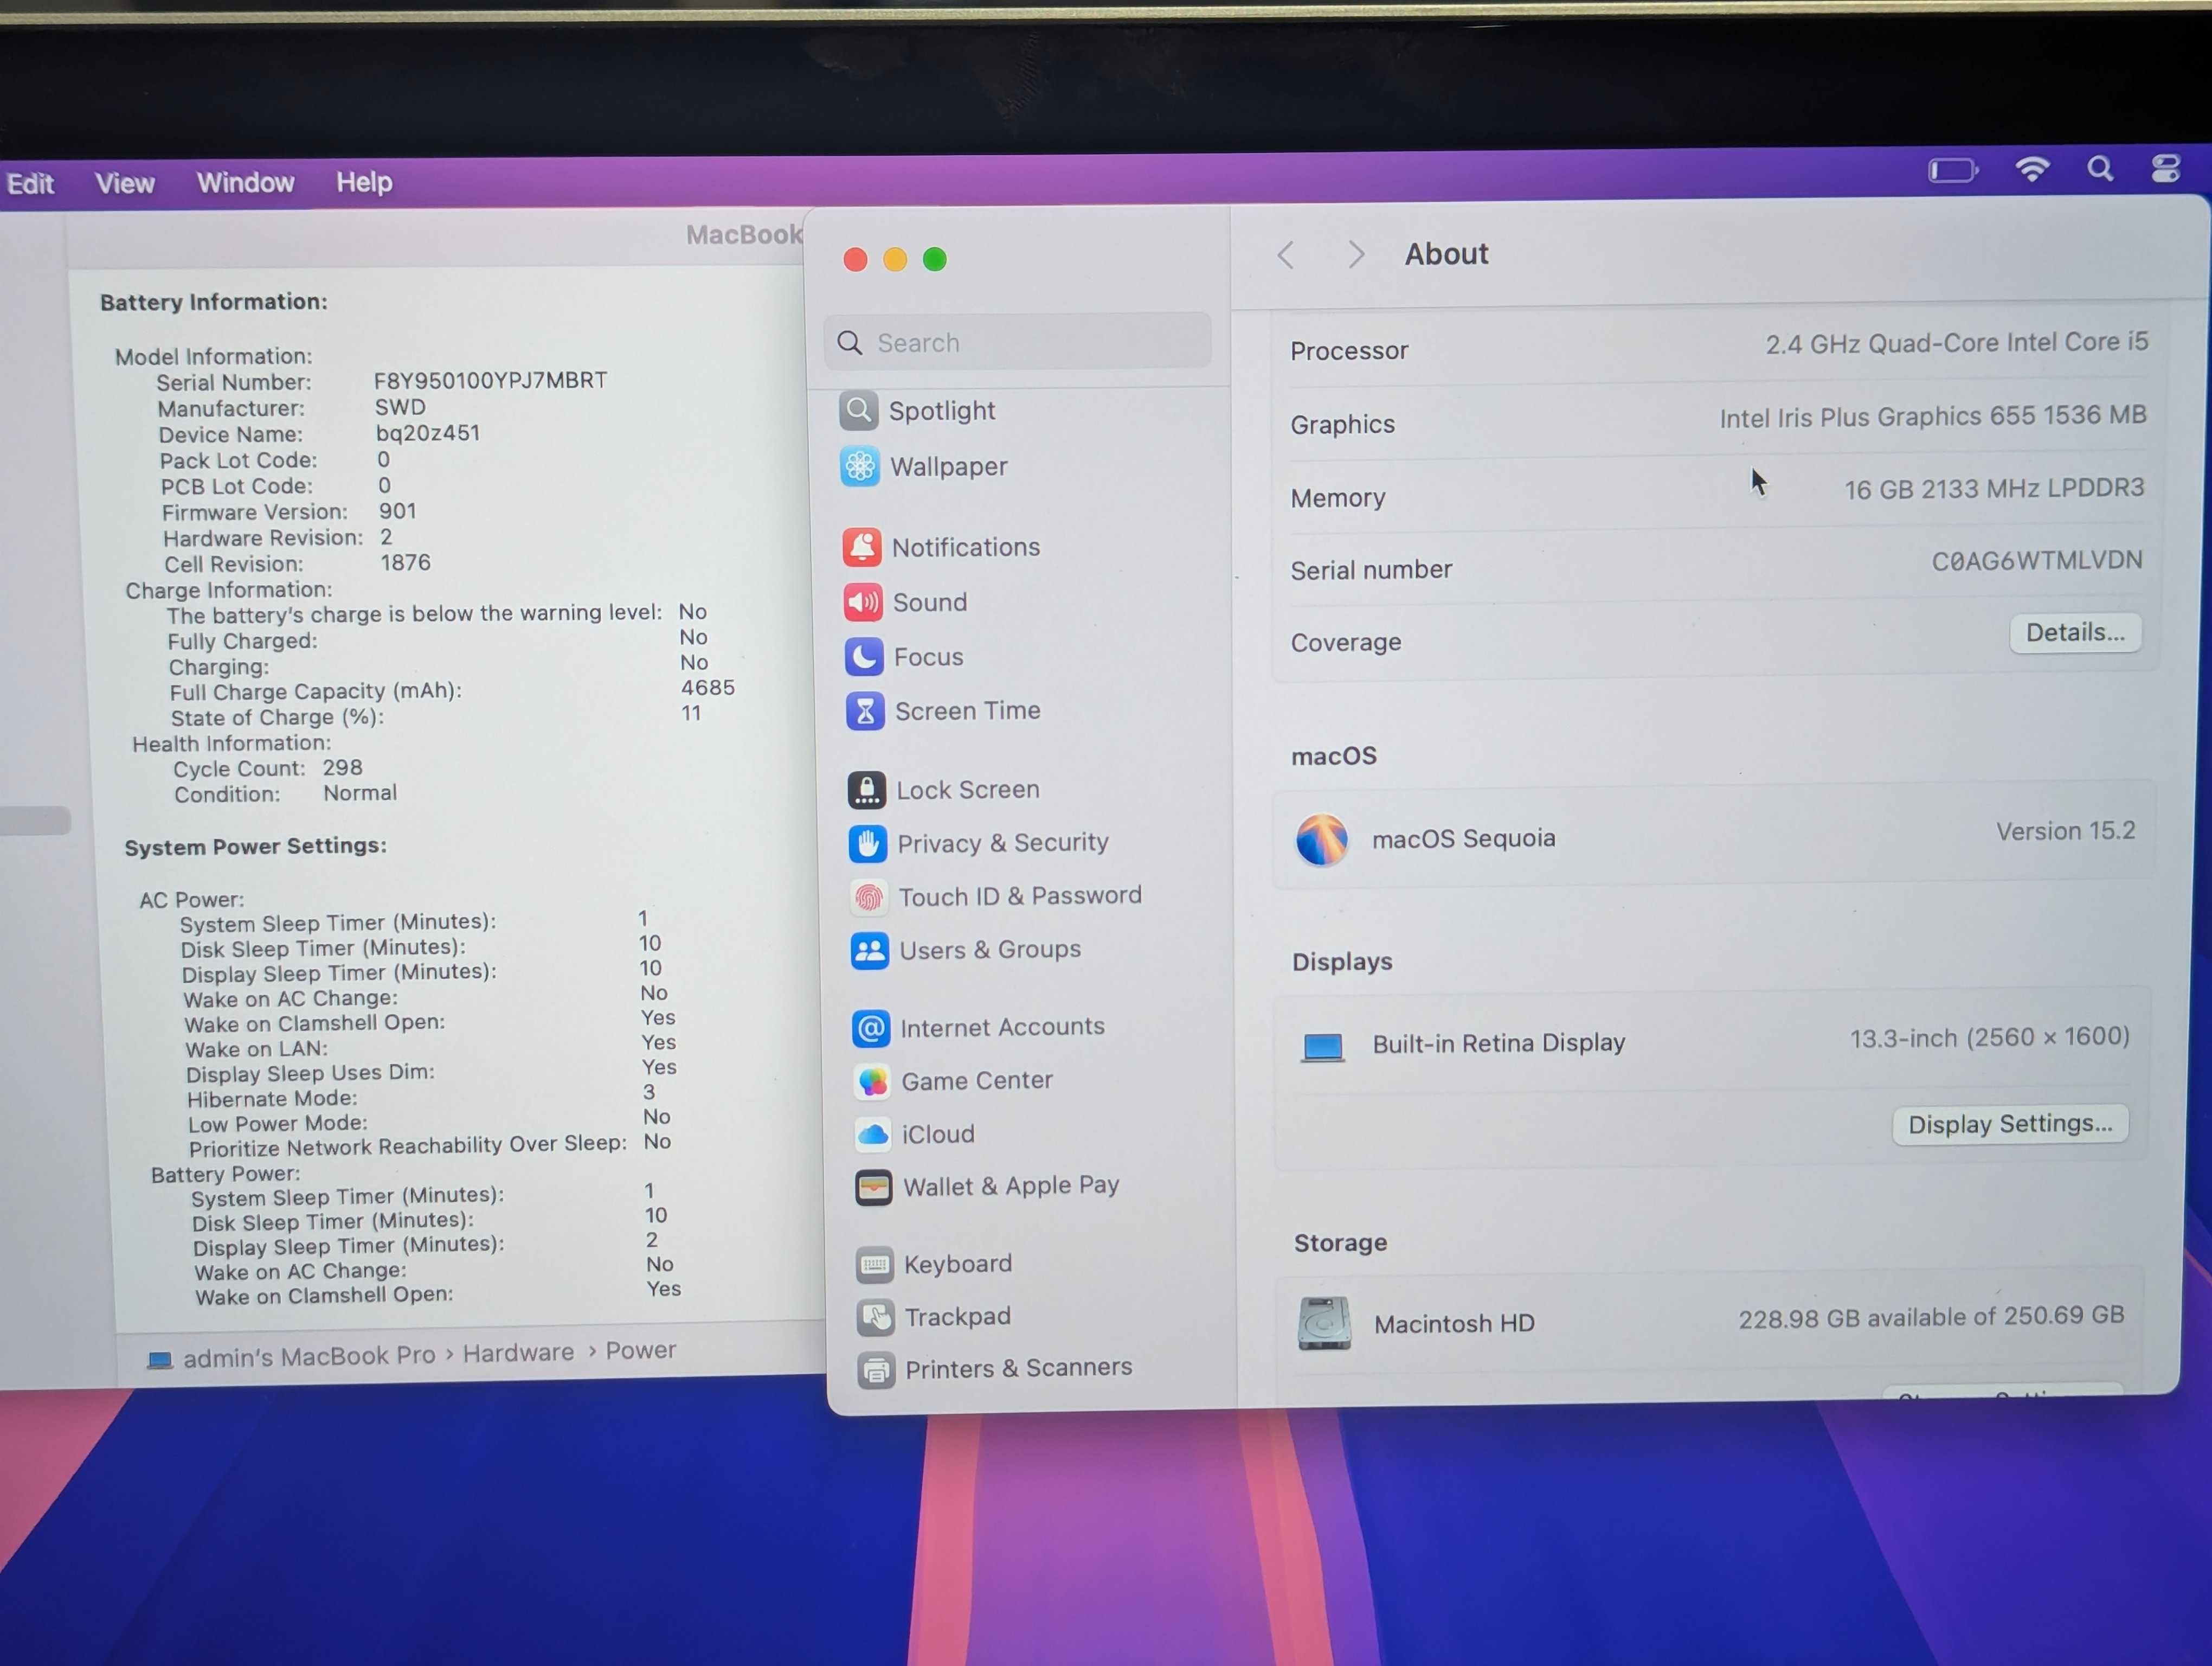
Task: Open Screen Time hourglass icon
Action: [x=865, y=711]
